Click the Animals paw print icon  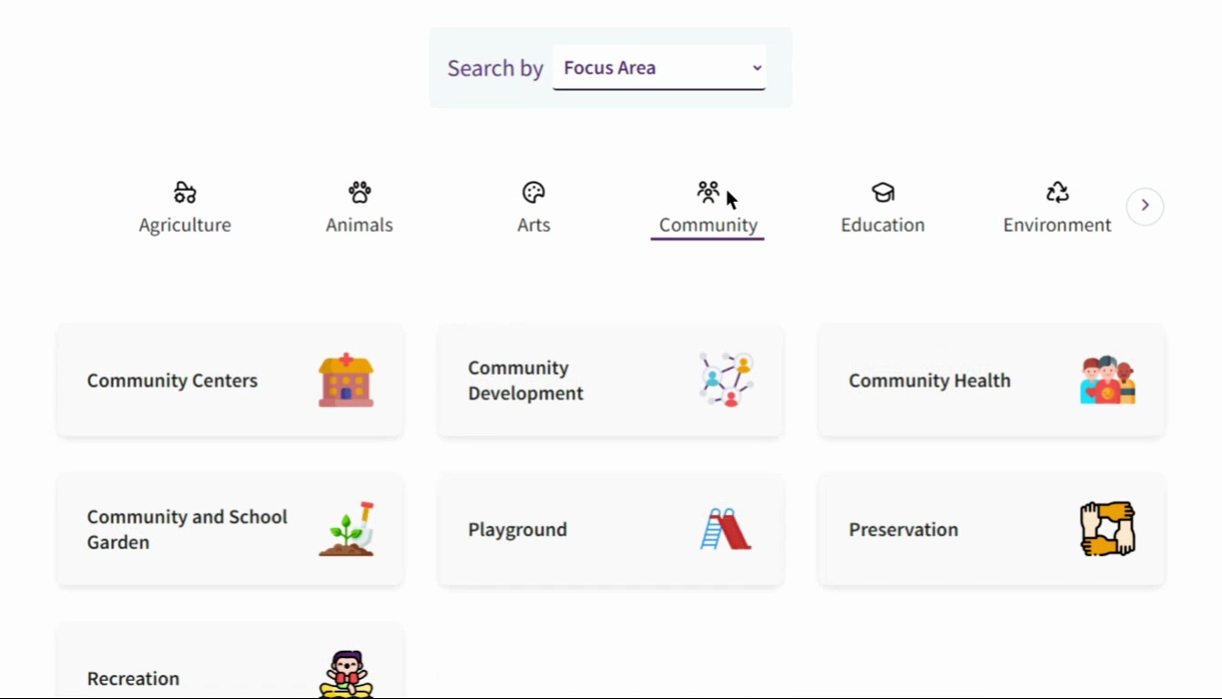tap(360, 192)
